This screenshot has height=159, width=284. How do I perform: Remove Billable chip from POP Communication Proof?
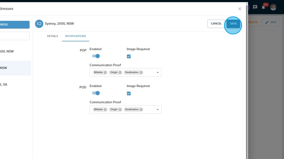coord(105,72)
